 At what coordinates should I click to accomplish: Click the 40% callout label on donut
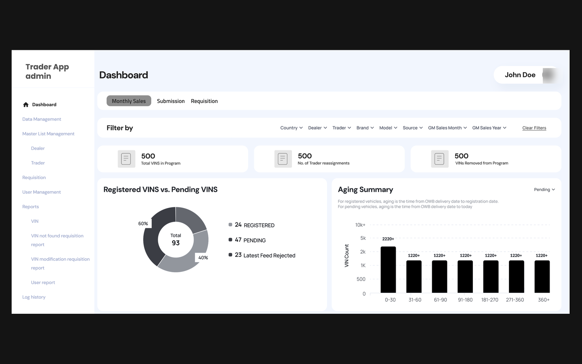point(203,258)
